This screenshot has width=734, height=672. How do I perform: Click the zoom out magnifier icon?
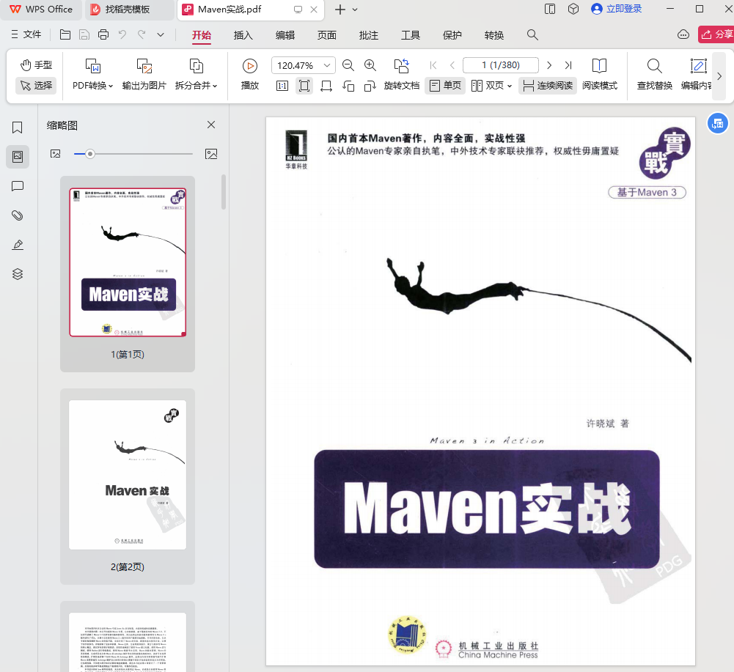pos(348,65)
